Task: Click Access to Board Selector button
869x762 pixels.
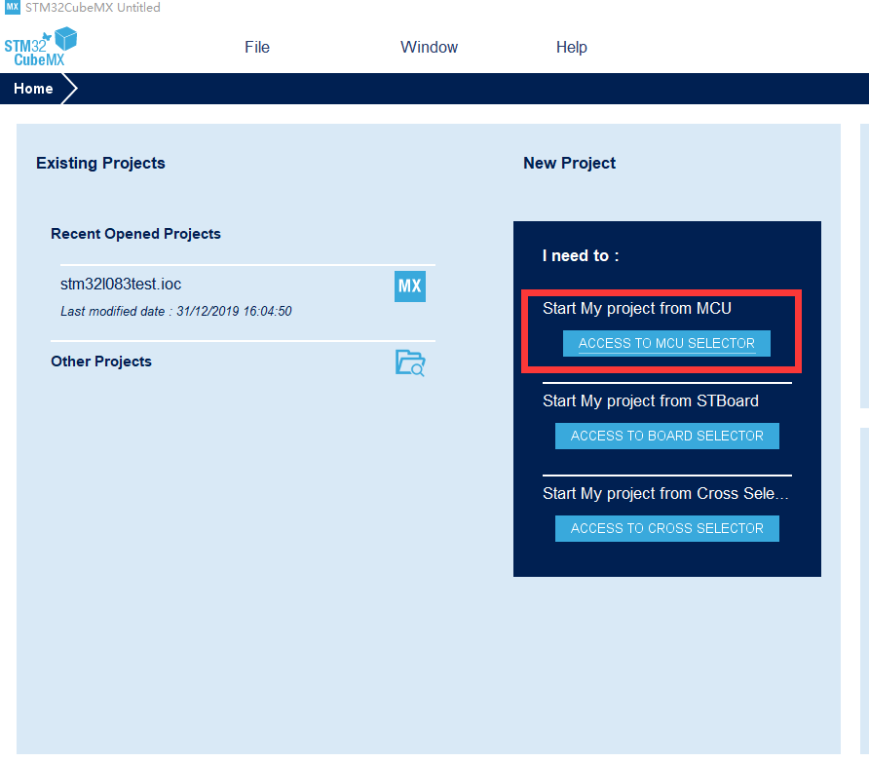Action: tap(666, 436)
